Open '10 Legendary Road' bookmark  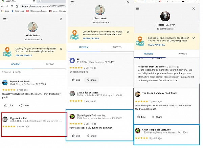pyautogui.click(x=37, y=11)
